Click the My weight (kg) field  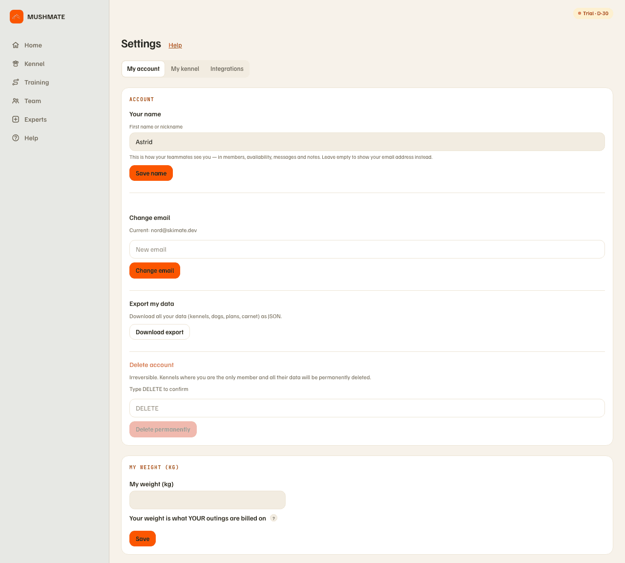tap(208, 500)
